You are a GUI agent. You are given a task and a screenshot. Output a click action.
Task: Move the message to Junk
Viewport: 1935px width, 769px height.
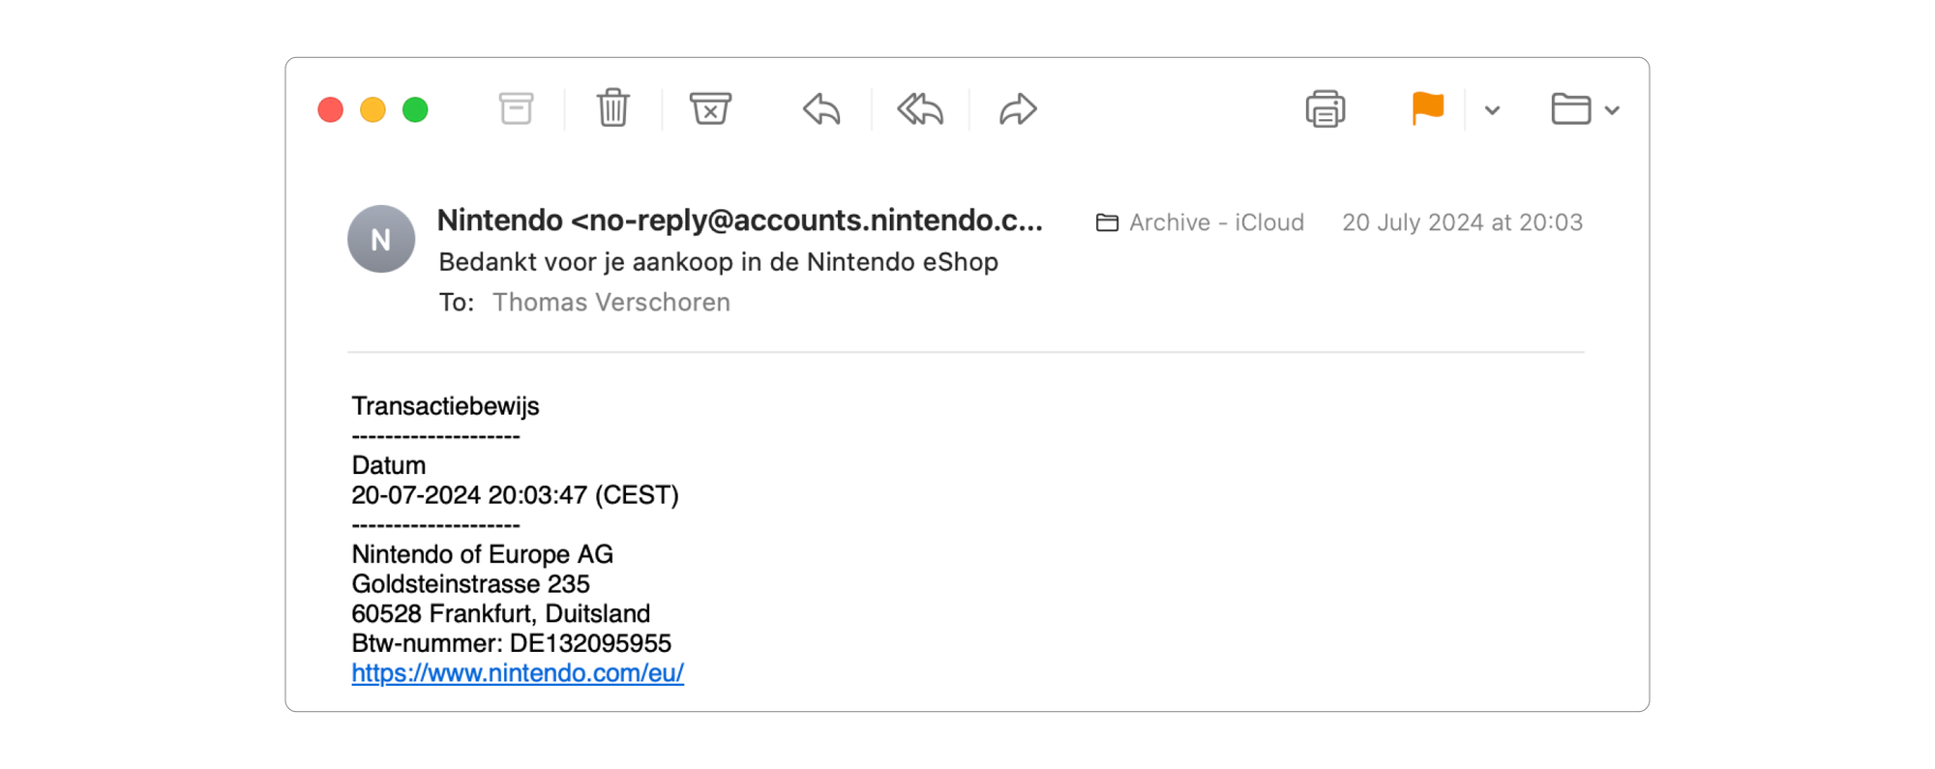click(710, 108)
